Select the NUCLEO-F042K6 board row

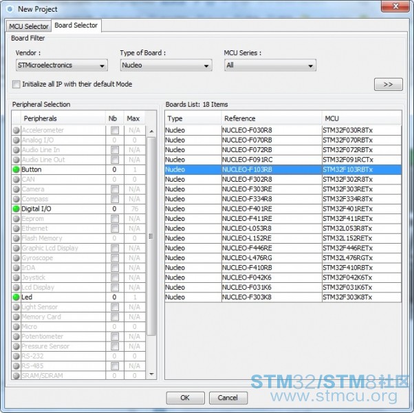point(283,277)
